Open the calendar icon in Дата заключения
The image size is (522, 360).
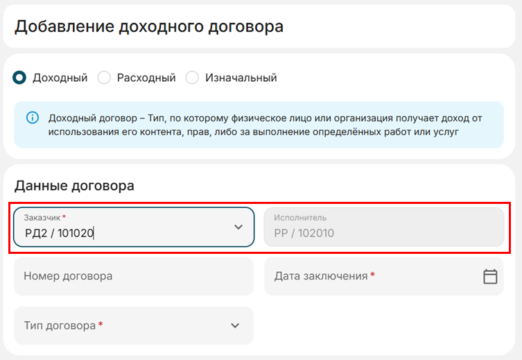490,276
